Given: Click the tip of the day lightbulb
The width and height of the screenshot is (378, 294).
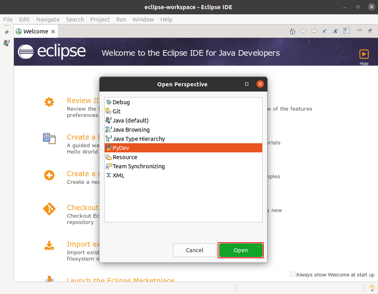Looking at the screenshot, I should click(x=372, y=288).
